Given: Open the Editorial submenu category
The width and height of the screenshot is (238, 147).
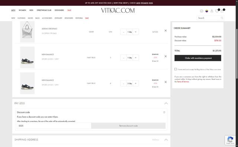Looking at the screenshot, I should pyautogui.click(x=79, y=18).
